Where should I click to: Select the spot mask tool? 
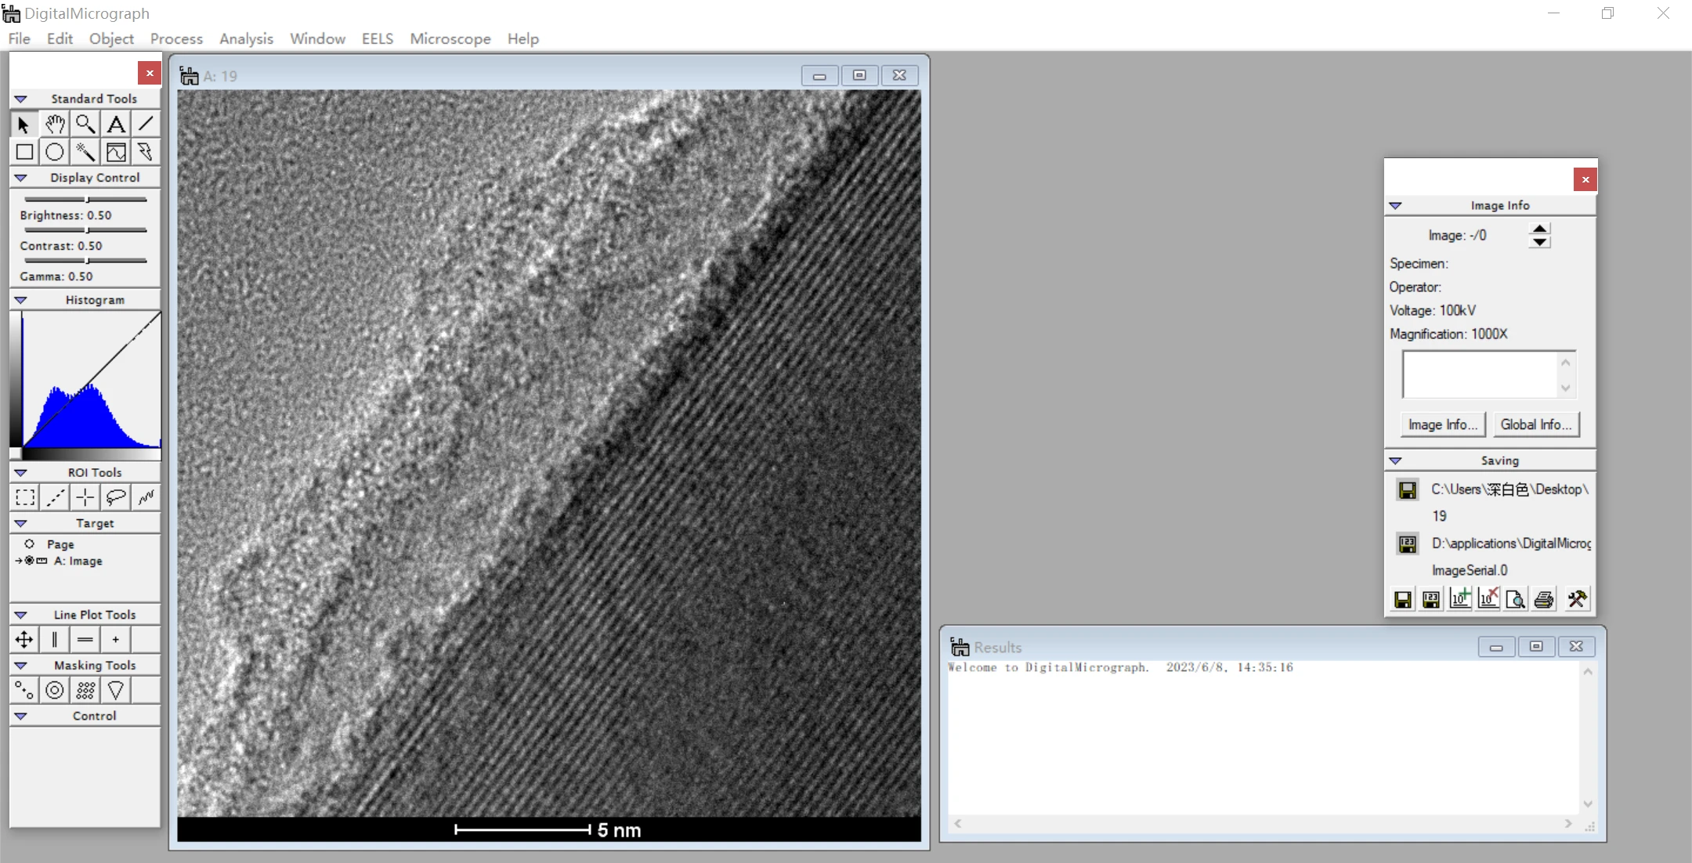[25, 690]
